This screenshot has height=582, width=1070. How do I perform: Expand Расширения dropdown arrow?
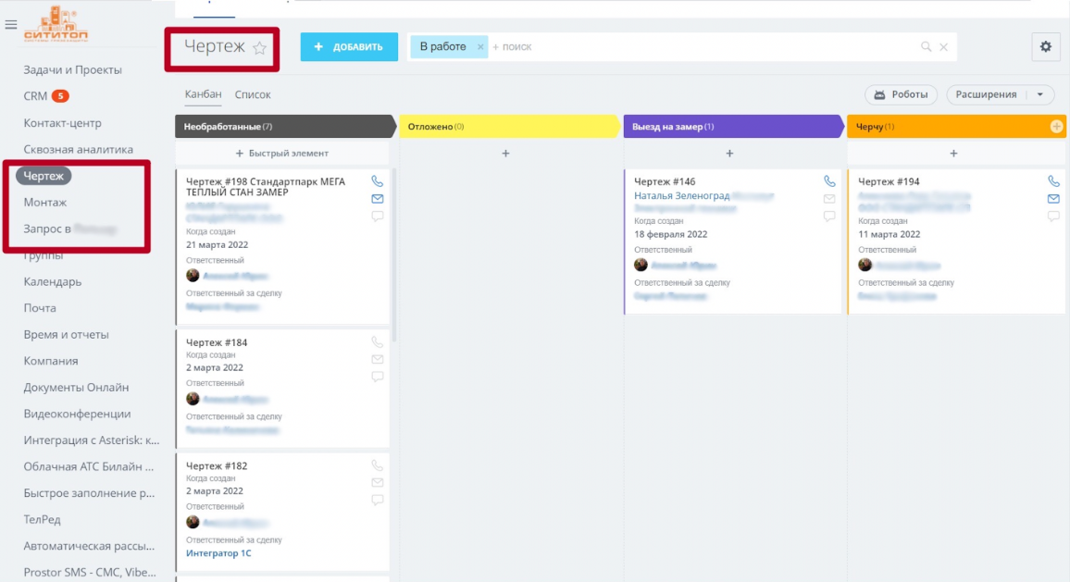[1040, 94]
